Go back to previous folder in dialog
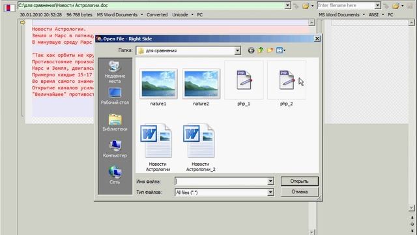The image size is (417, 235). coord(251,50)
